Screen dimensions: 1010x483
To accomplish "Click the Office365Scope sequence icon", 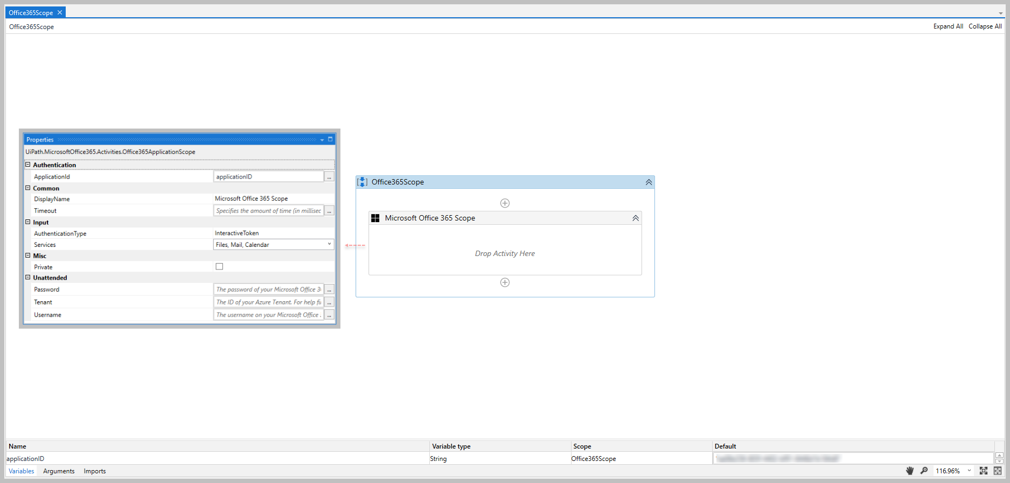I will click(363, 182).
